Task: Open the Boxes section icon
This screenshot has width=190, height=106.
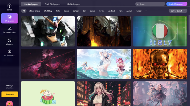Action: pos(9,5)
